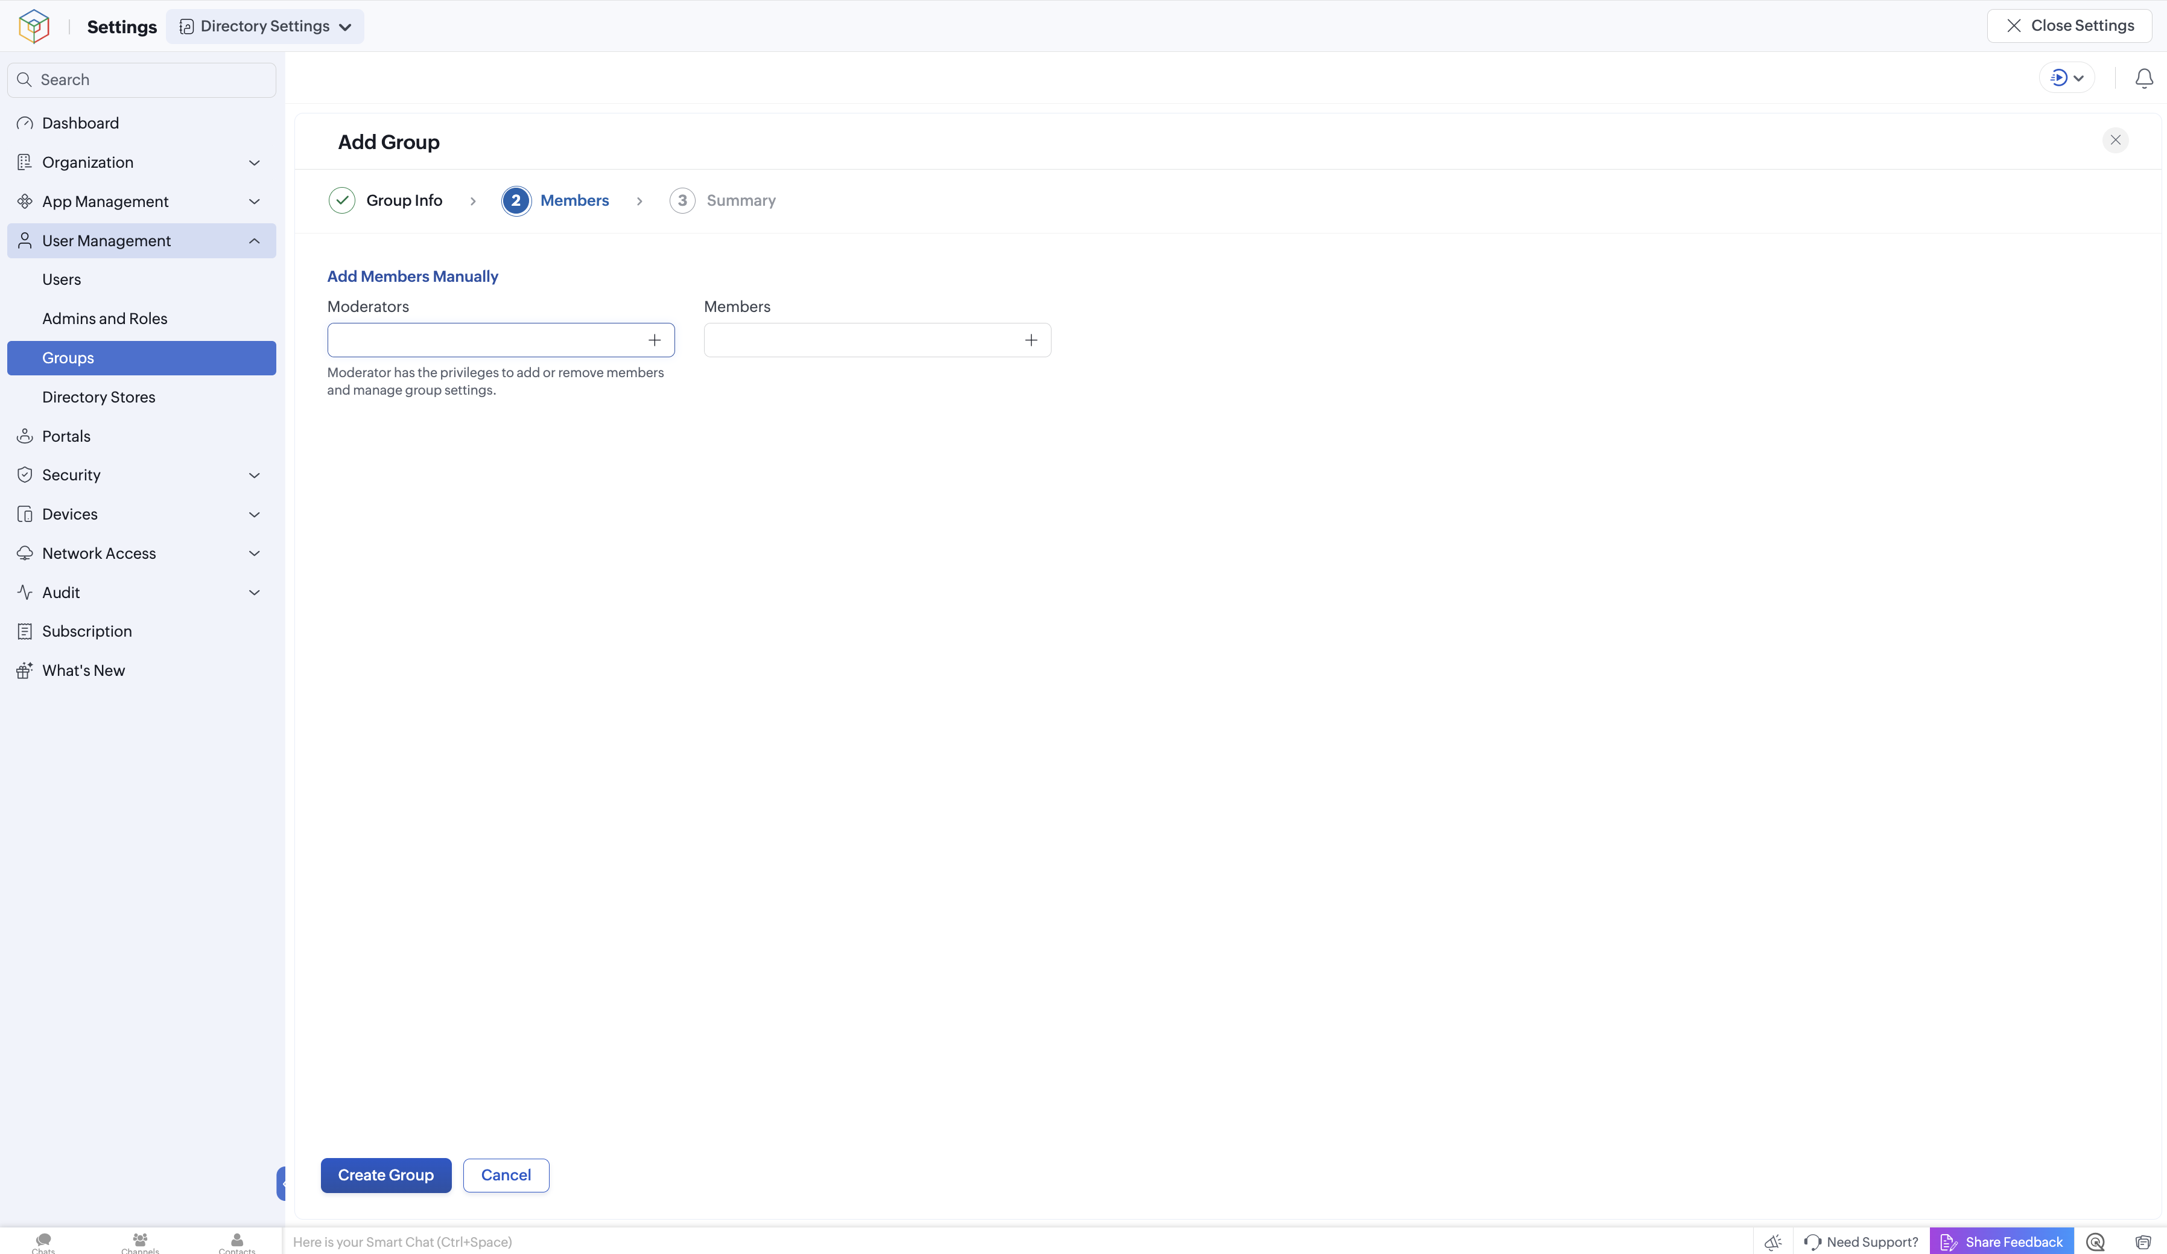Click the Smart Chat input box

coord(1017,1242)
